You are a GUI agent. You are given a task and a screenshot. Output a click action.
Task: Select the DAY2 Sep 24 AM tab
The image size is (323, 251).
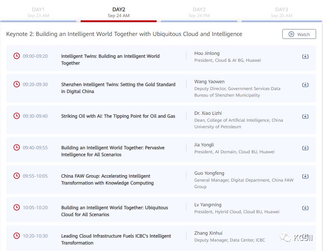pyautogui.click(x=119, y=12)
